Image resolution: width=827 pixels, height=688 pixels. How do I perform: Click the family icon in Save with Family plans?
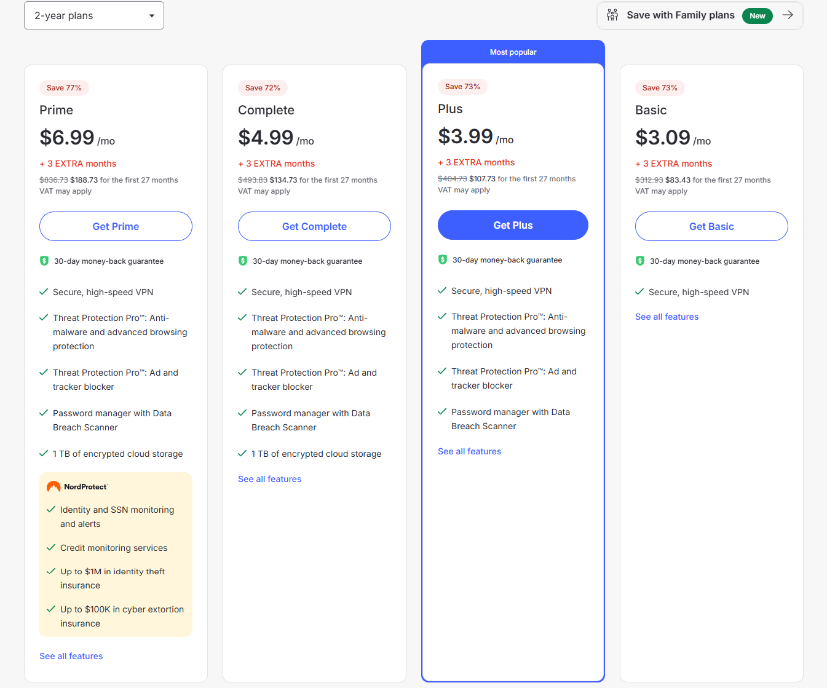(612, 15)
